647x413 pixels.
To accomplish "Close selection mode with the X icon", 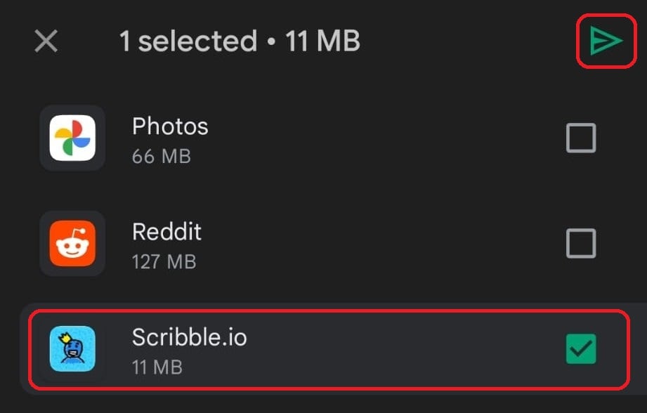I will pyautogui.click(x=46, y=41).
